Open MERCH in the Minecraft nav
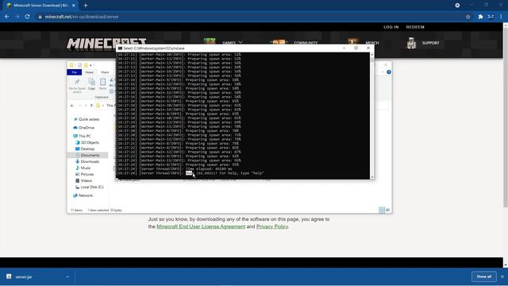This screenshot has height=286, width=508. (372, 43)
